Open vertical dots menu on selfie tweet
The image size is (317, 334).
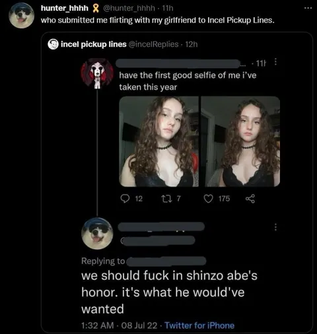coord(275,62)
